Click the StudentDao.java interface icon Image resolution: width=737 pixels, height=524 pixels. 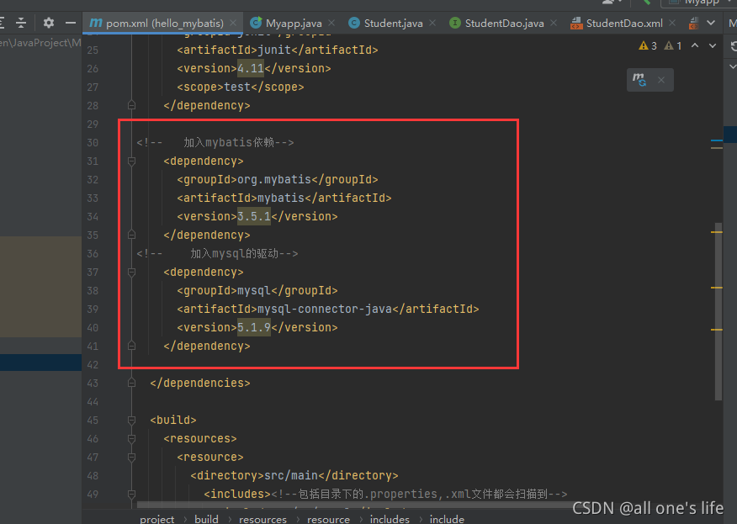(455, 23)
